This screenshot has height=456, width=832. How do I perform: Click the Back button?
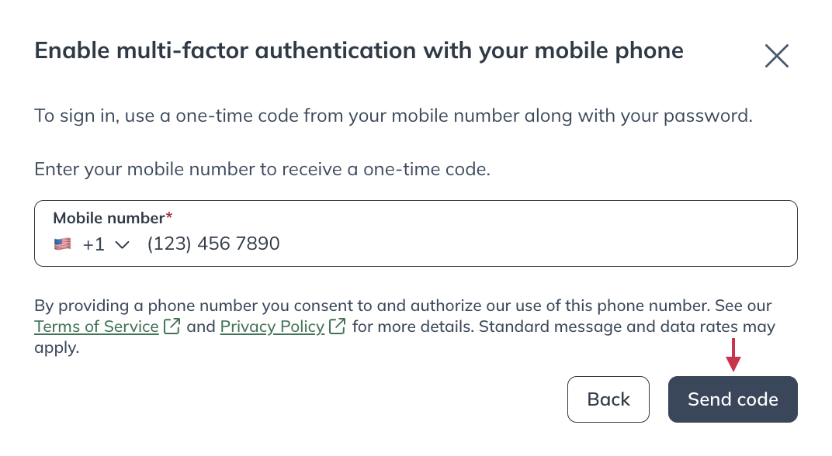click(608, 399)
